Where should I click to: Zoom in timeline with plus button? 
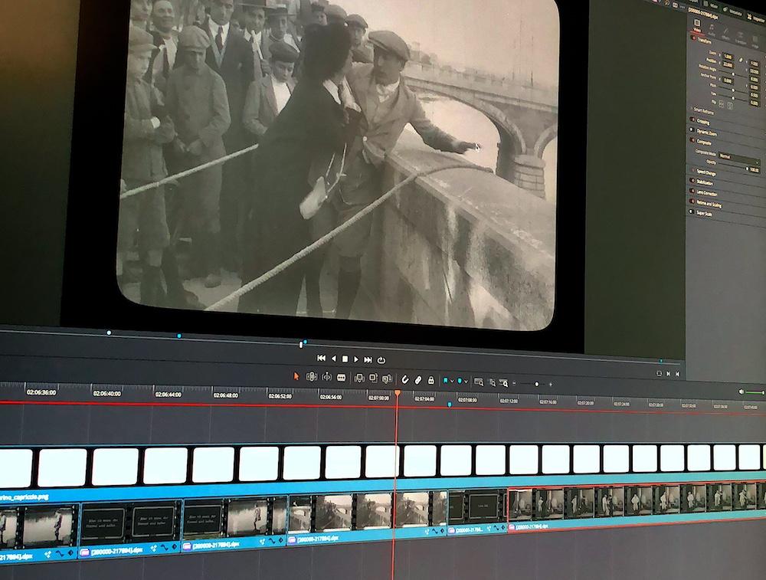pos(551,385)
